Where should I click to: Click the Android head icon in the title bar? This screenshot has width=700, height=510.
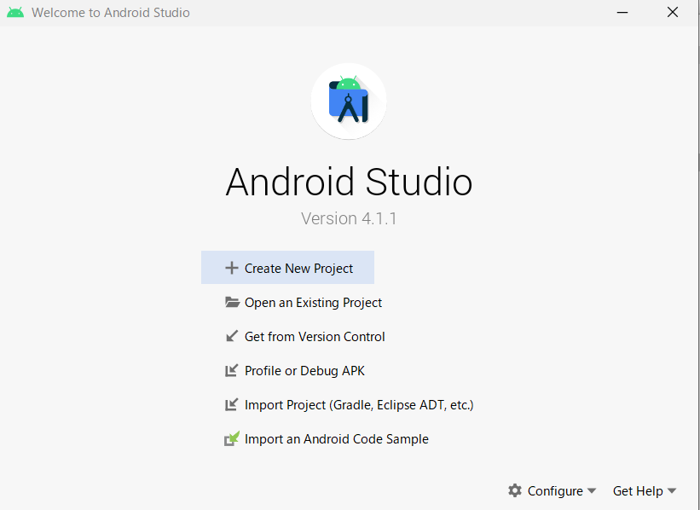pos(15,13)
